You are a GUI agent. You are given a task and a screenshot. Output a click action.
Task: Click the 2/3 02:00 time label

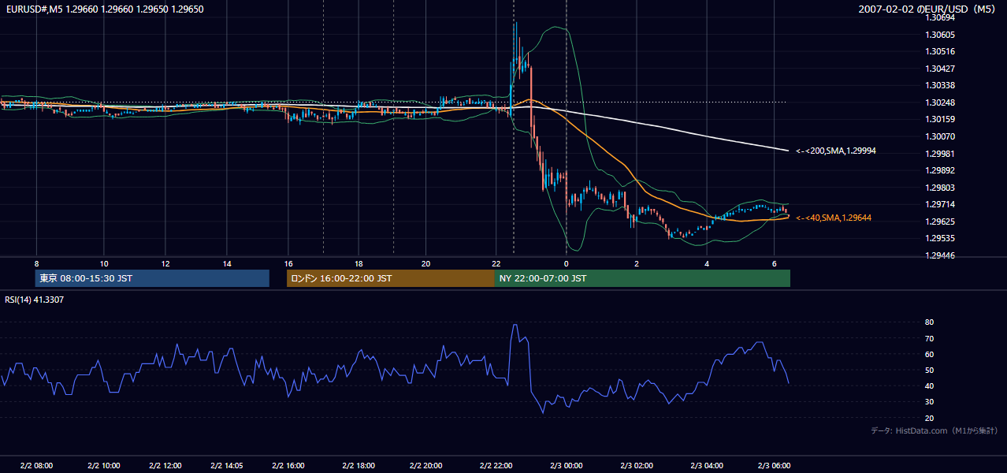(636, 466)
